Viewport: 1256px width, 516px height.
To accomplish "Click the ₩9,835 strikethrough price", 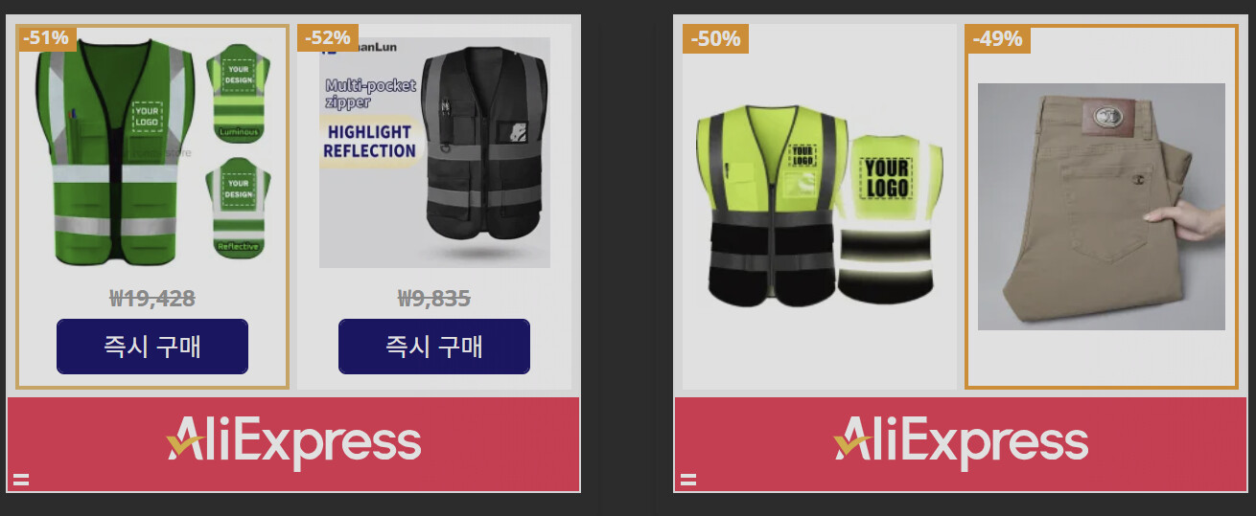I will 434,299.
